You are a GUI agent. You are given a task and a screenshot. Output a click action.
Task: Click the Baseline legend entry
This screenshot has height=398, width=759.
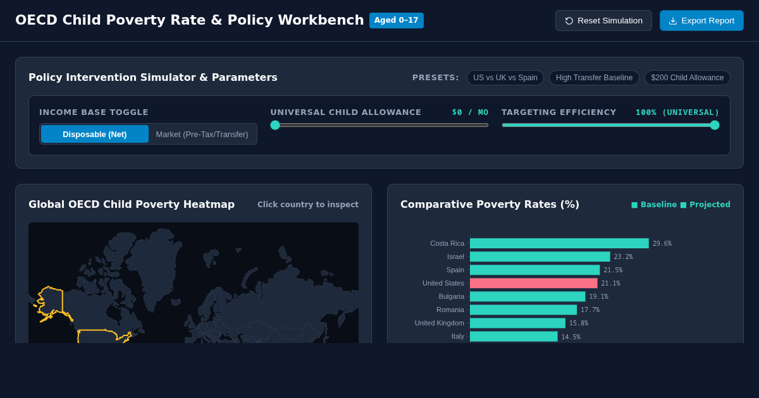click(654, 205)
